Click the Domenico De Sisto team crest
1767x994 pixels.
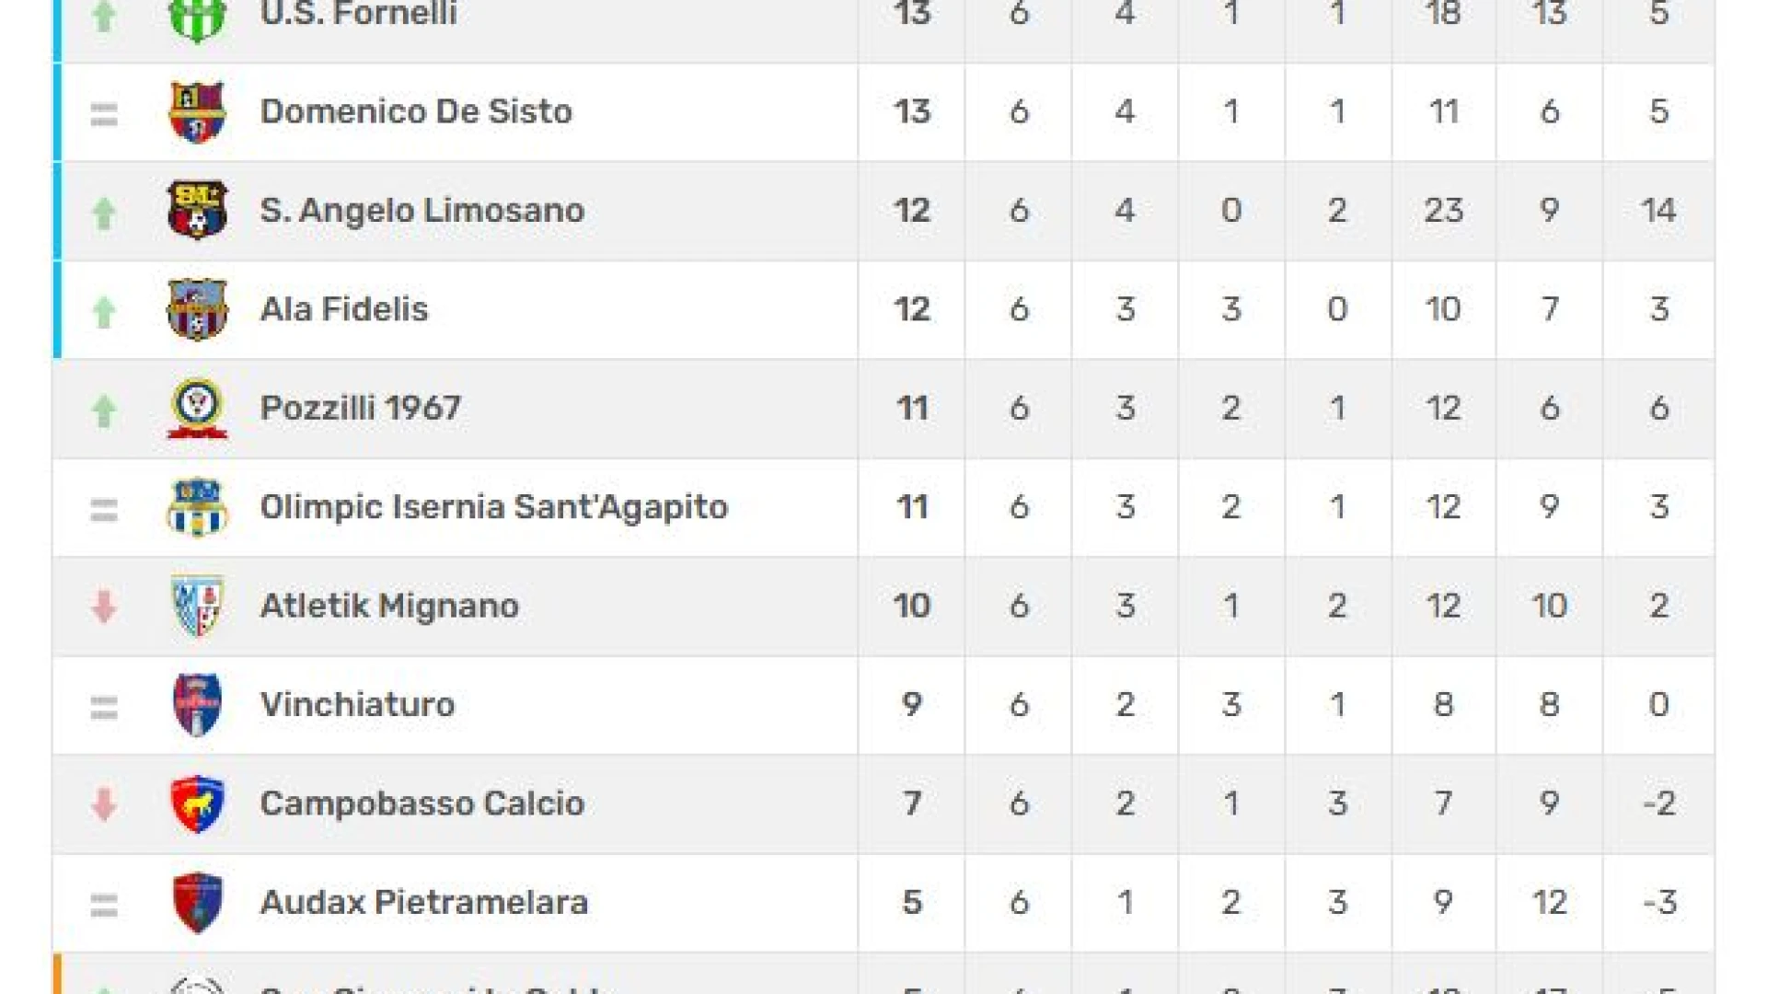pos(197,112)
